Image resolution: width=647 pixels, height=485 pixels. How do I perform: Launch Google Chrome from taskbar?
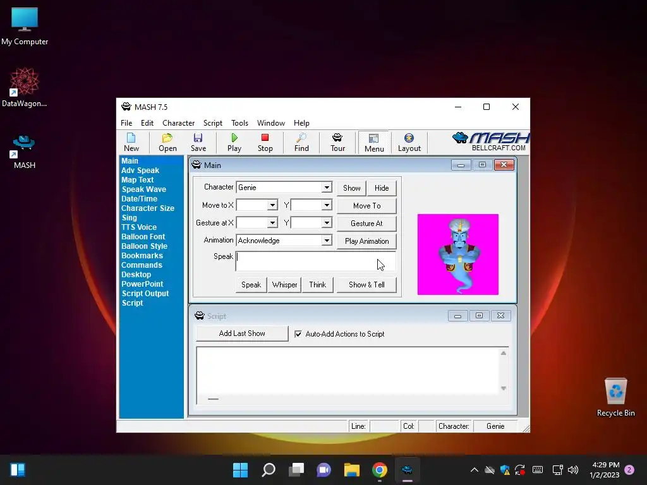tap(380, 470)
